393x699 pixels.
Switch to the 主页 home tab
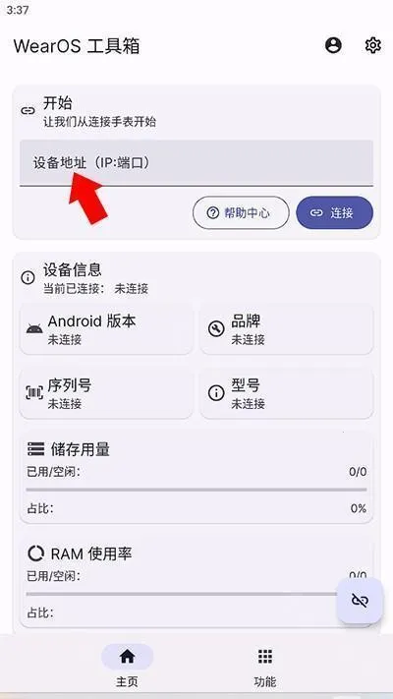(128, 666)
